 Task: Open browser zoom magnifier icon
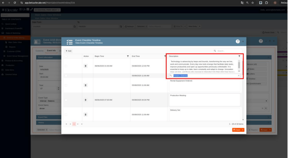[x=247, y=3]
